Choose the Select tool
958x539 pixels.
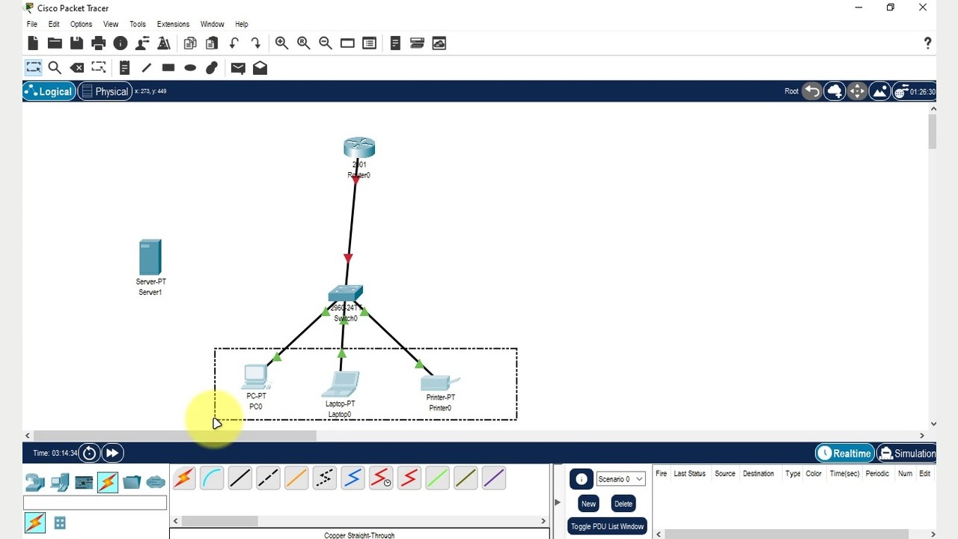[33, 68]
